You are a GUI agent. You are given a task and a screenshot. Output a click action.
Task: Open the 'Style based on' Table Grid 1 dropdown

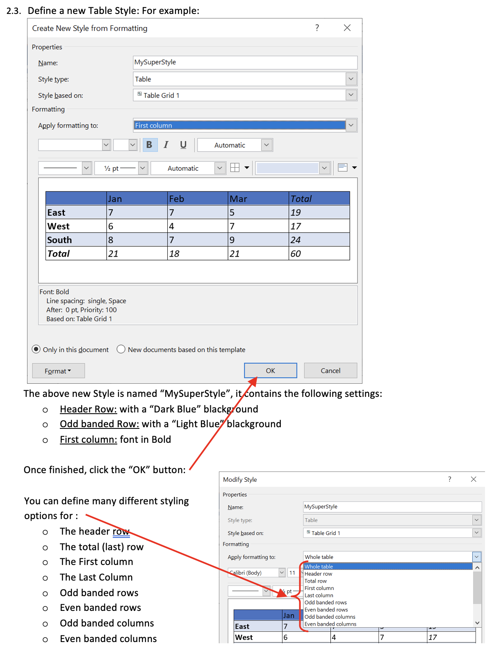pyautogui.click(x=351, y=95)
